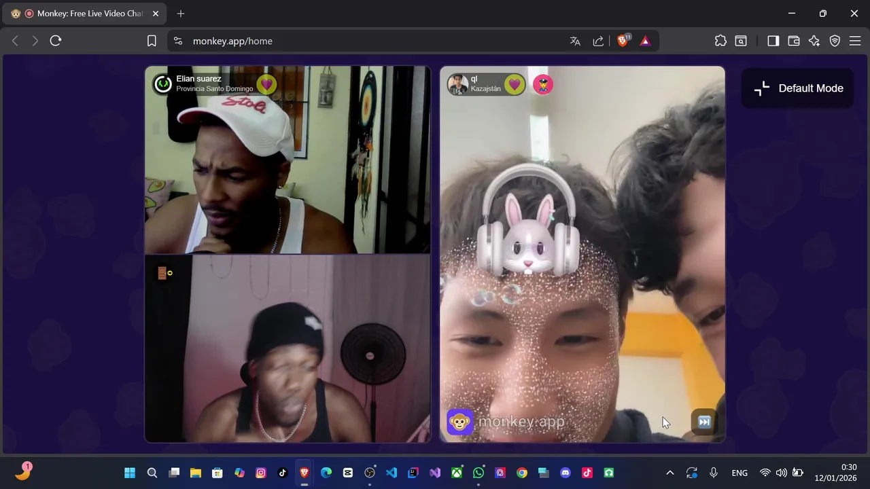870x489 pixels.
Task: Open Brave VPN shield icon
Action: (835, 41)
